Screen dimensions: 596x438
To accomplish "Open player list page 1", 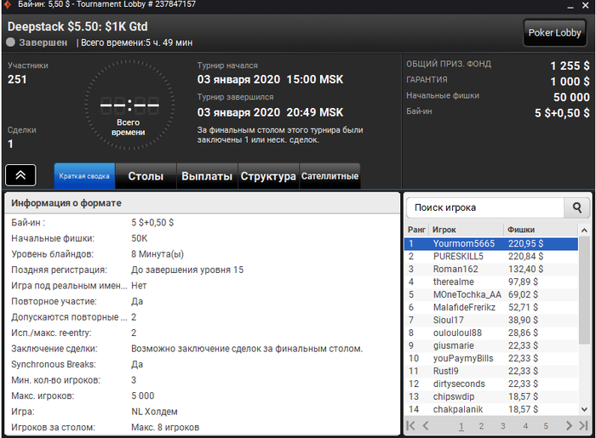I will 461,426.
